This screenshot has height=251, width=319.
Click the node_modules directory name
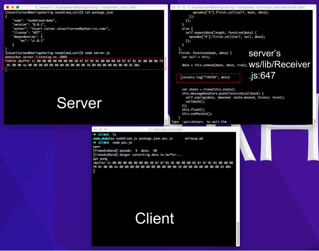pyautogui.click(x=104, y=138)
